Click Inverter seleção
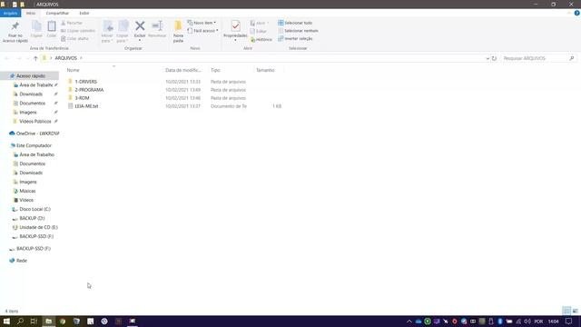581x327 pixels. (x=295, y=38)
